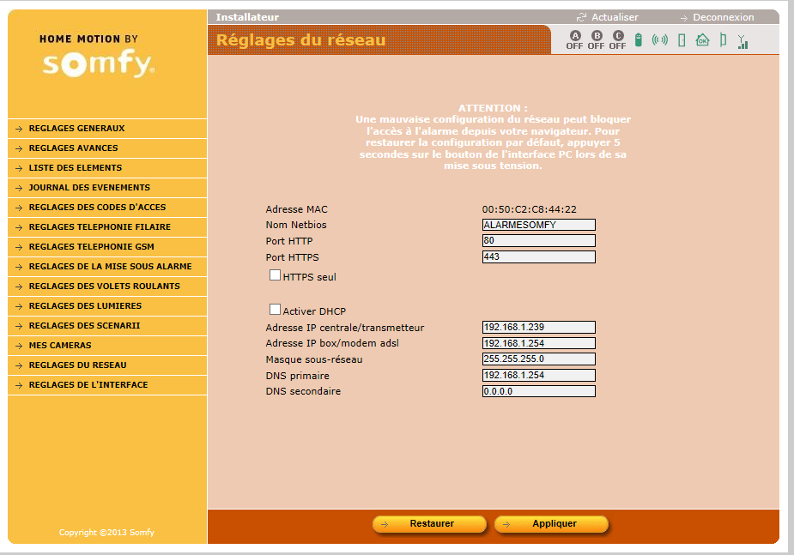Click the MAC address 00:50:C2:C8:44:22

(529, 209)
